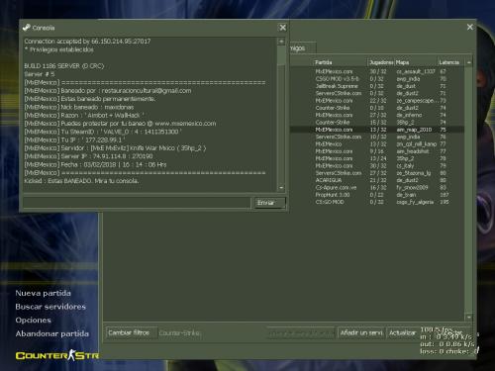This screenshot has width=495, height=371.
Task: Select the CSGO MOD v3.5-b server row
Action: pyautogui.click(x=377, y=79)
